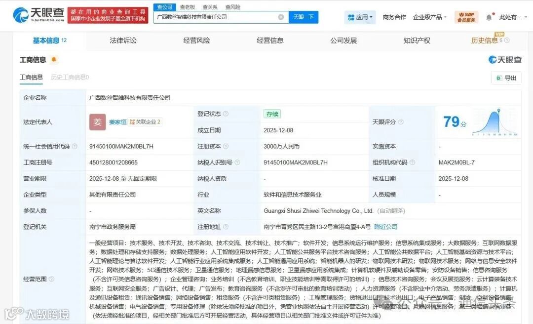Switch to the 基本信息 tab
Viewport: 533px width, 324px height.
click(x=49, y=40)
